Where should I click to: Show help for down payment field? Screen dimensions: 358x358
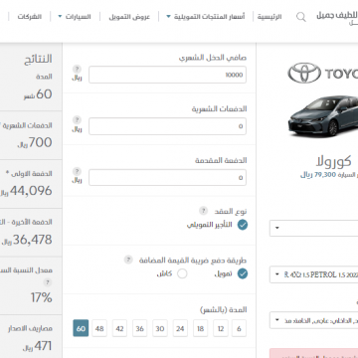[77, 171]
